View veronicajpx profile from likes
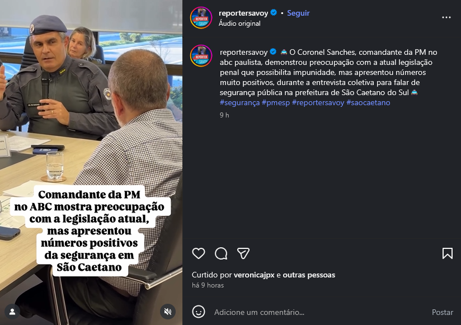This screenshot has width=461, height=325. 254,275
